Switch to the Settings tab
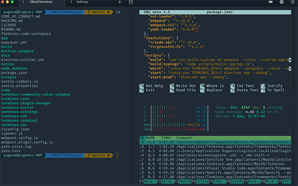This screenshot has height=186, width=298. 82,2
